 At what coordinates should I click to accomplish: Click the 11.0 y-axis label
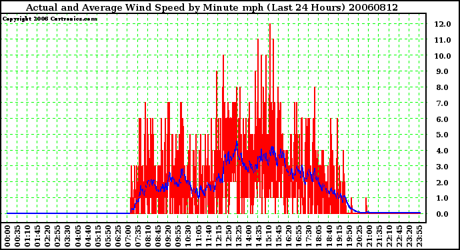pyautogui.click(x=443, y=40)
